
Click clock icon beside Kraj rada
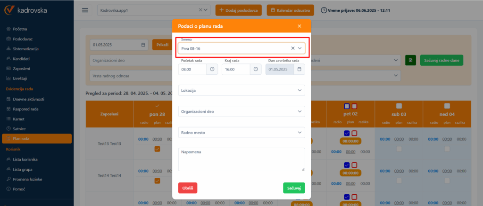coord(256,69)
